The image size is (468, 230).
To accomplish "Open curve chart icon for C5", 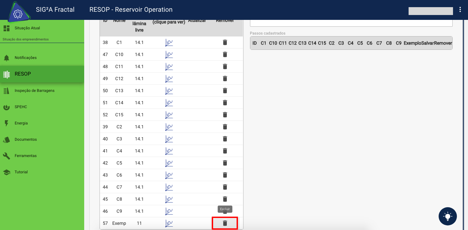I will [x=169, y=163].
